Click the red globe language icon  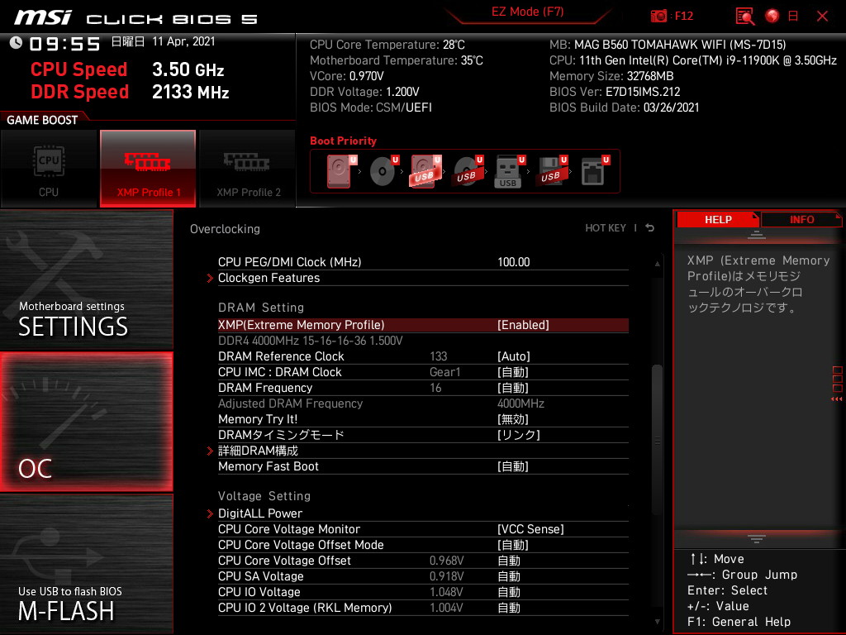point(772,16)
